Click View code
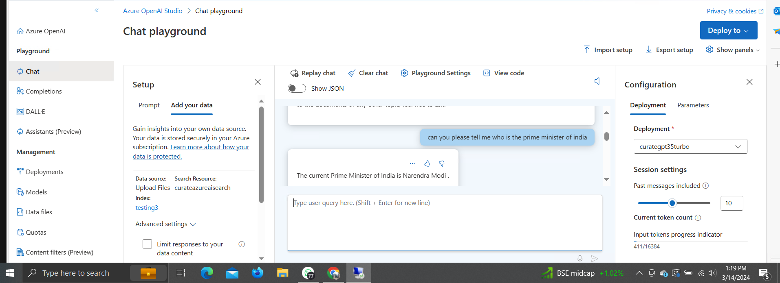This screenshot has width=780, height=283. [x=503, y=73]
